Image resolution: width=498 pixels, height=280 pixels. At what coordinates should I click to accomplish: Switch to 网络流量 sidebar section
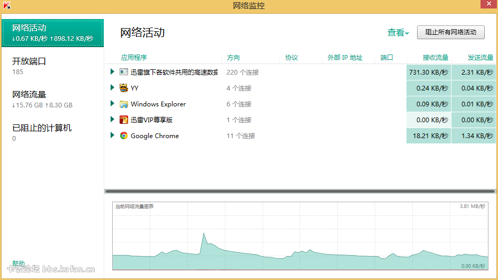pyautogui.click(x=42, y=99)
